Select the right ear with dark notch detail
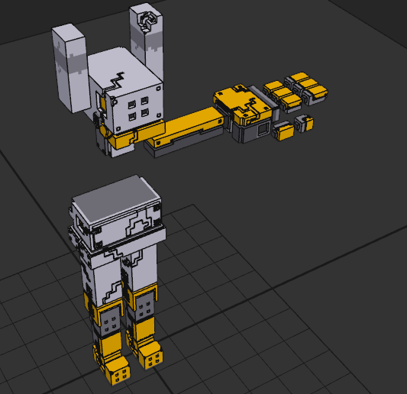 pyautogui.click(x=147, y=39)
